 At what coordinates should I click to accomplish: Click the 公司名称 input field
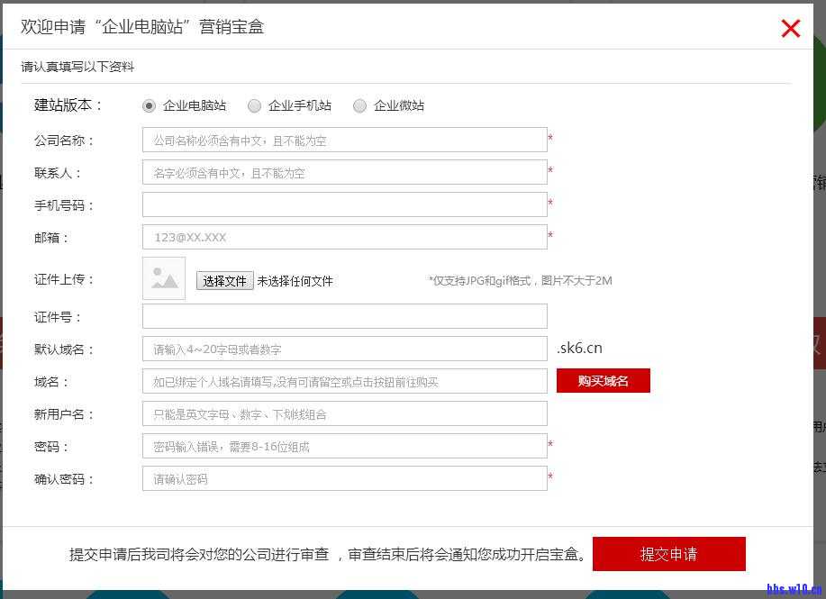(344, 141)
